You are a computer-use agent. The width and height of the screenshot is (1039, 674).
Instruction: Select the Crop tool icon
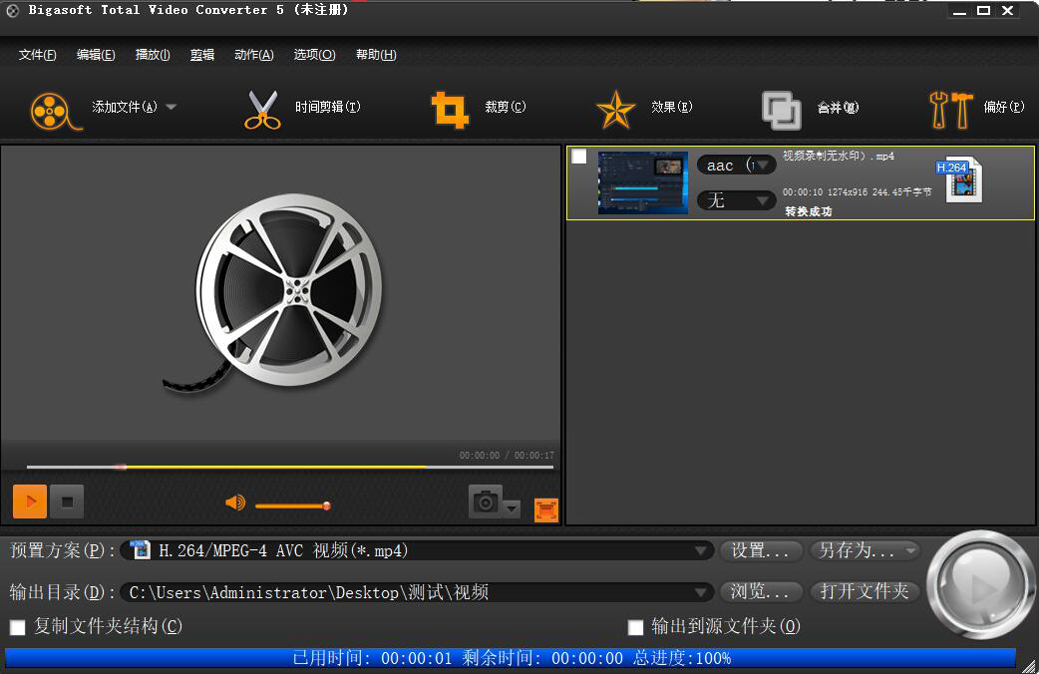click(450, 110)
